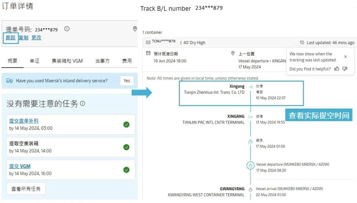Click KWANGYANG WEST CONTAINER TERMINAL text
The image size is (357, 203).
tap(206, 195)
